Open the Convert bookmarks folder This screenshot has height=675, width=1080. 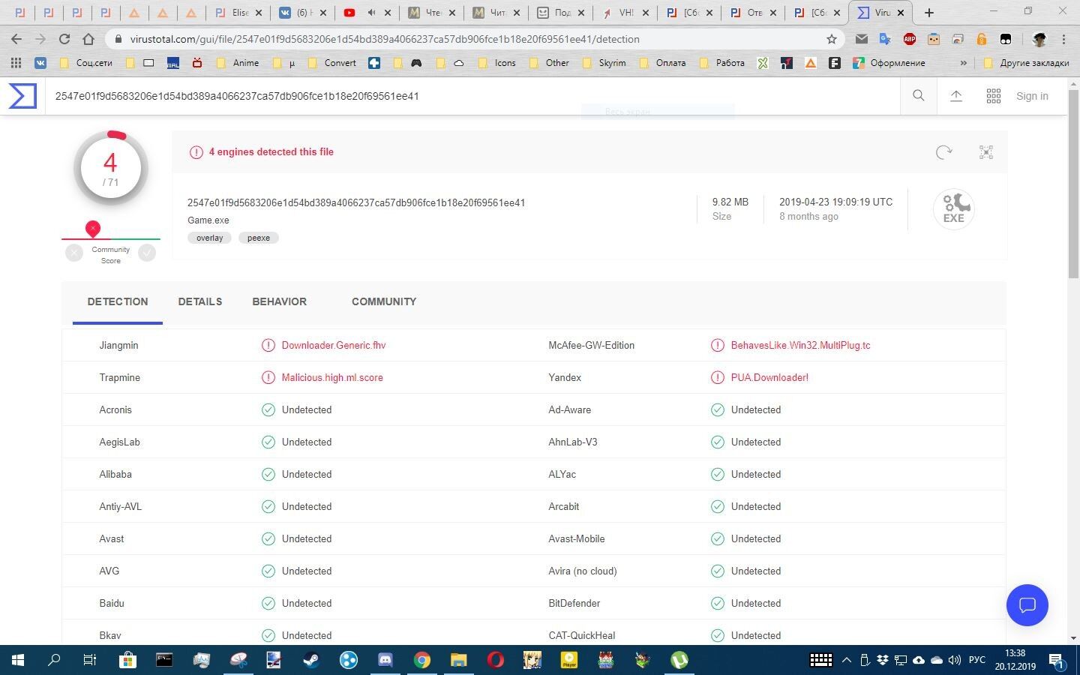(332, 63)
